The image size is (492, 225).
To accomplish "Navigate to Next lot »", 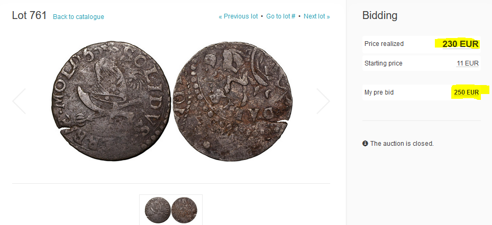I will (317, 16).
